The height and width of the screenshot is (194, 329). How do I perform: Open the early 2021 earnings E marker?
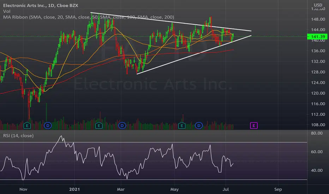click(99, 126)
